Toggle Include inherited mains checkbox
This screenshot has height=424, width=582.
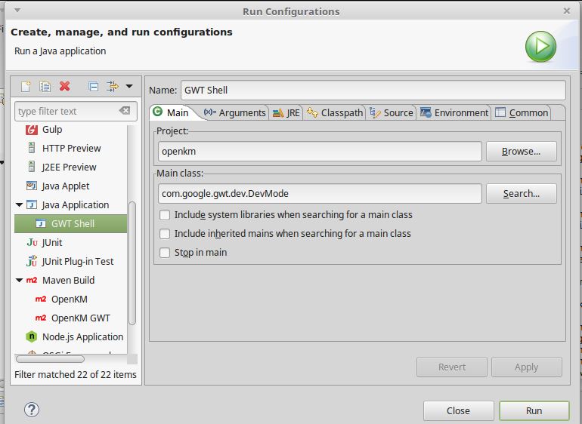[165, 234]
